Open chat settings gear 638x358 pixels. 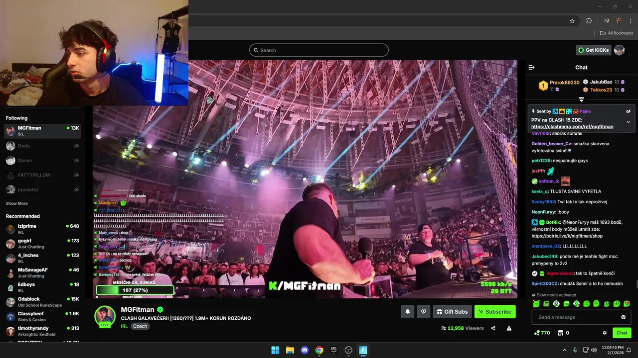point(605,333)
